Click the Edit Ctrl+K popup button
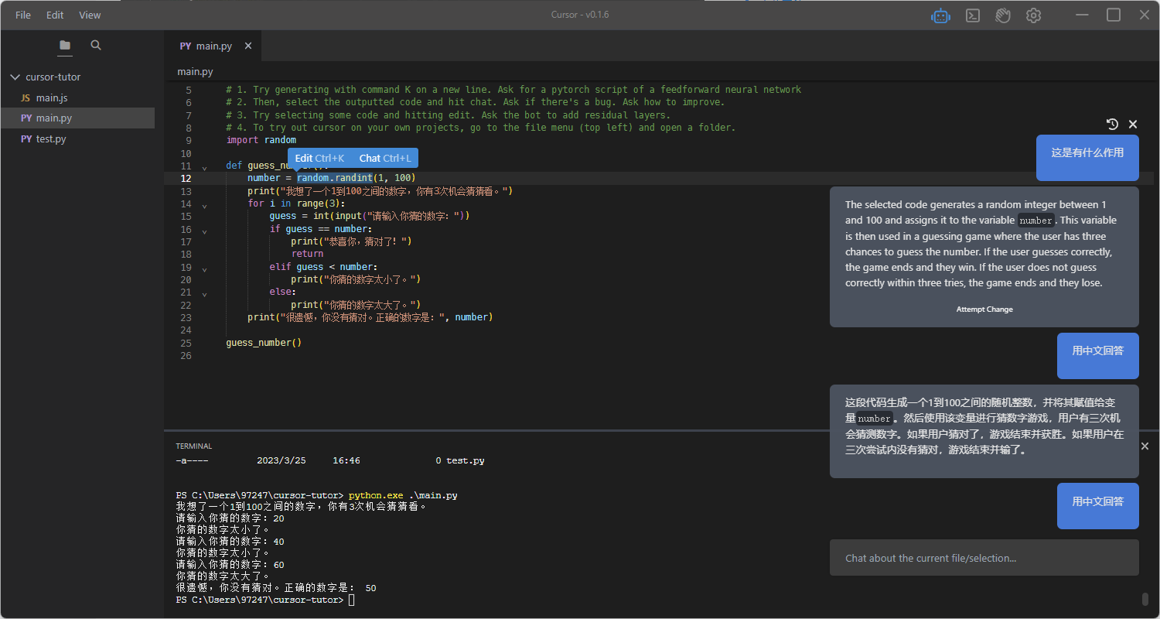 (x=319, y=159)
